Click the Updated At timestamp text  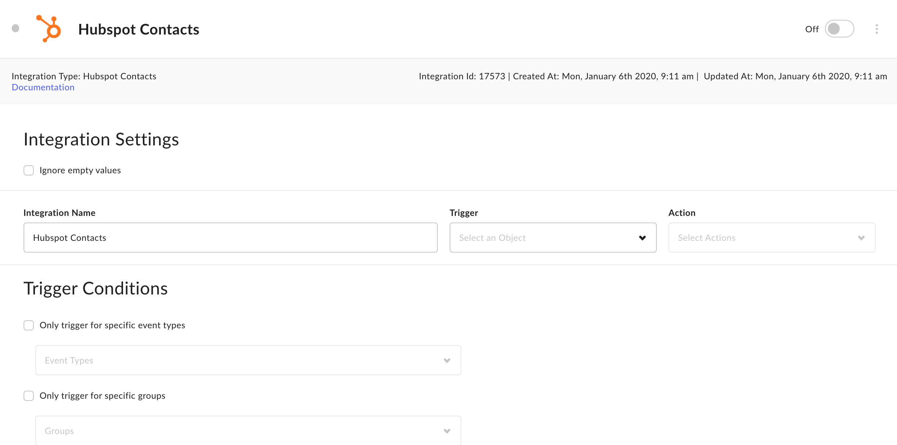point(795,76)
